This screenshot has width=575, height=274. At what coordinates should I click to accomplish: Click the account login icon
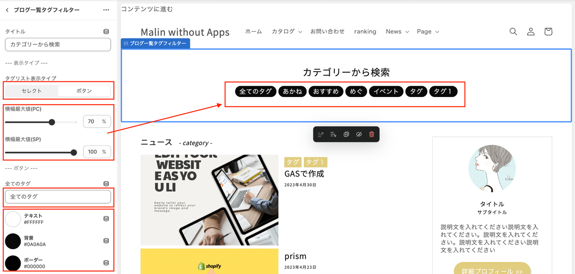coord(530,32)
